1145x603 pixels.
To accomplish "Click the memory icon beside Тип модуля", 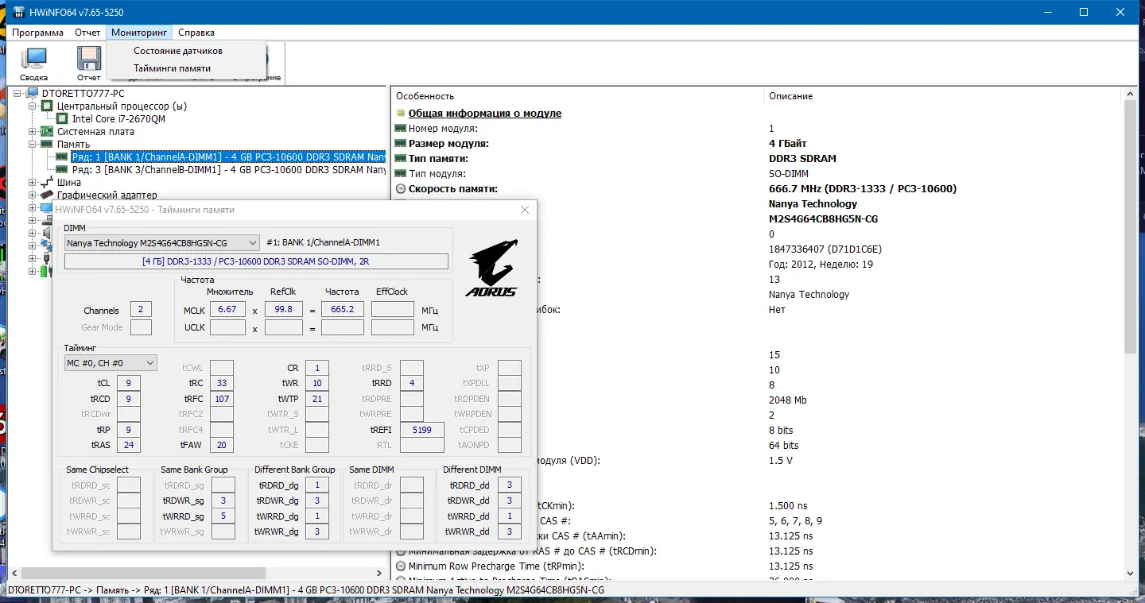I will [401, 174].
